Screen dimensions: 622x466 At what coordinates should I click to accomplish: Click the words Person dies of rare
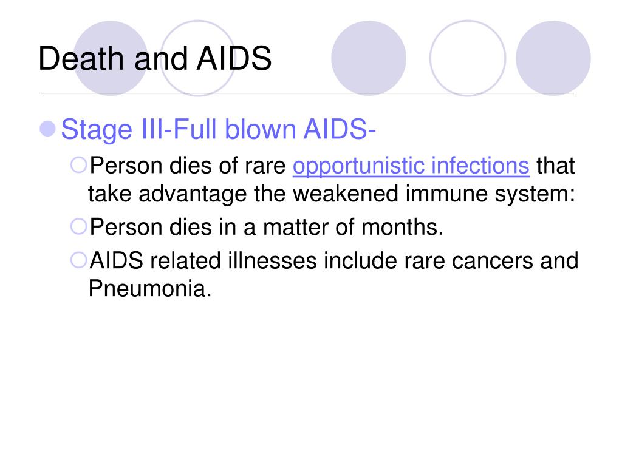coord(188,166)
